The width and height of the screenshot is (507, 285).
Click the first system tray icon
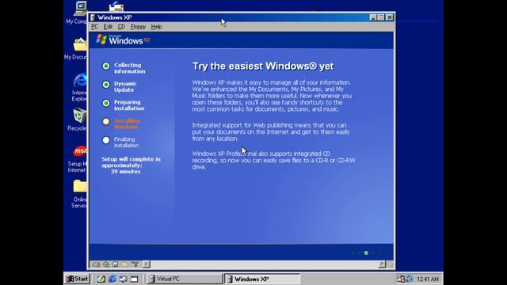[402, 279]
